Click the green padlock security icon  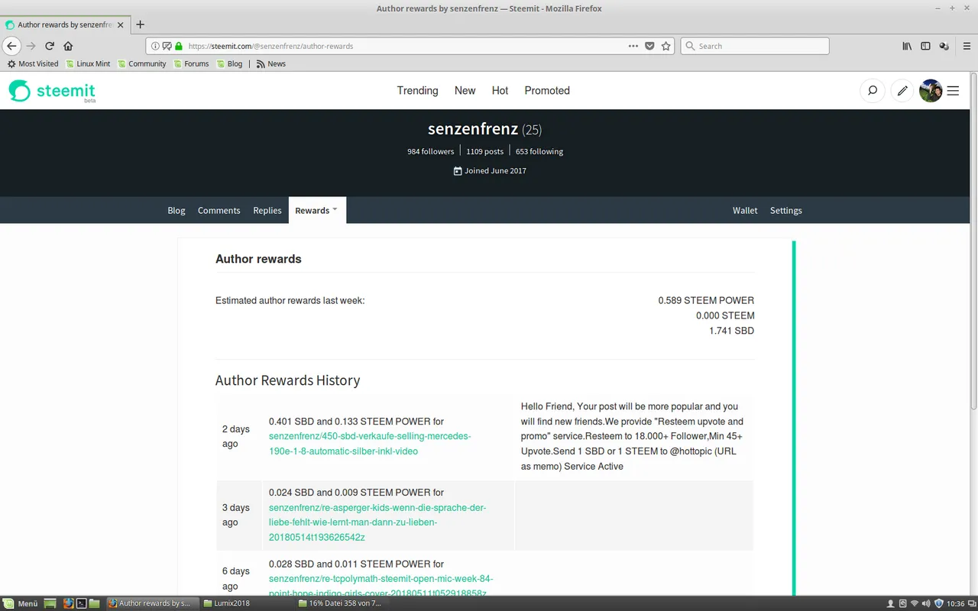coord(179,46)
